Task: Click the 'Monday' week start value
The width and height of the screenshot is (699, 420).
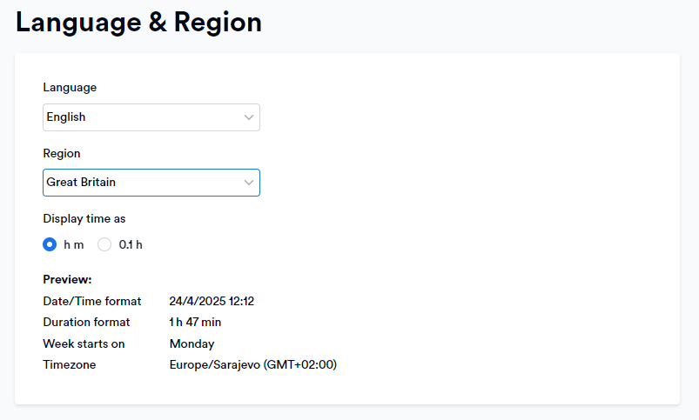Action: click(x=192, y=343)
